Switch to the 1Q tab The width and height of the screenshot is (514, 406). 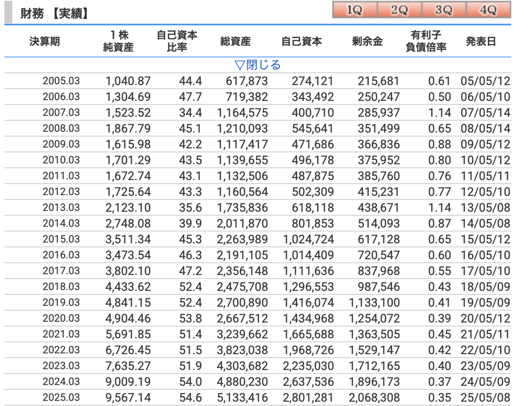pos(355,10)
